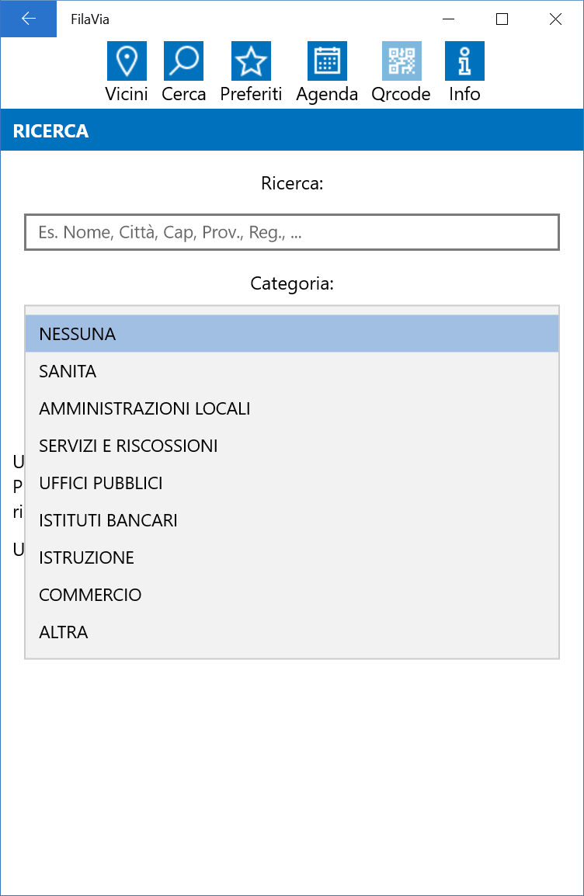Screen dimensions: 584x896
Task: Launch the Qrcode scanner icon
Action: tap(401, 61)
